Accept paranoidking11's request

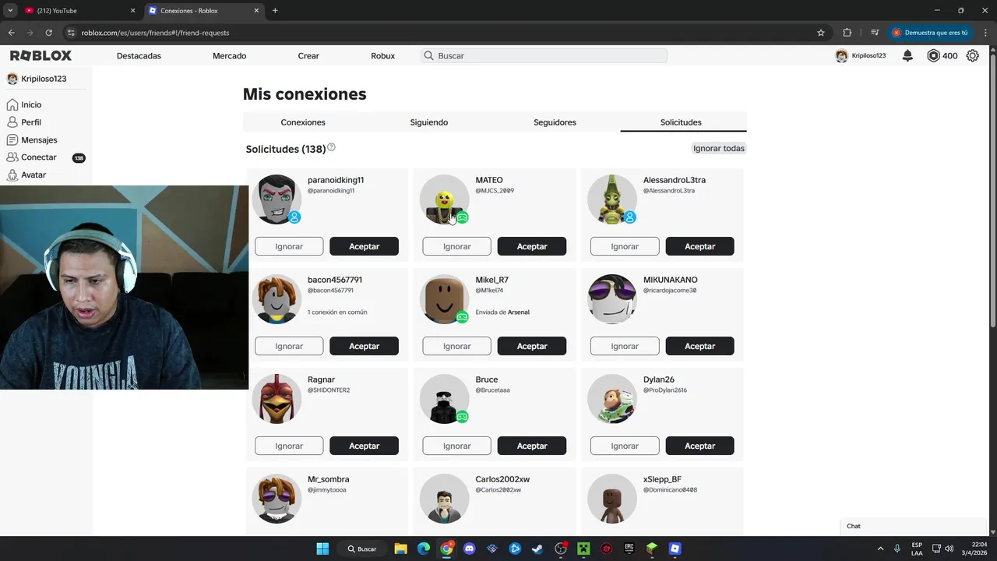click(364, 246)
